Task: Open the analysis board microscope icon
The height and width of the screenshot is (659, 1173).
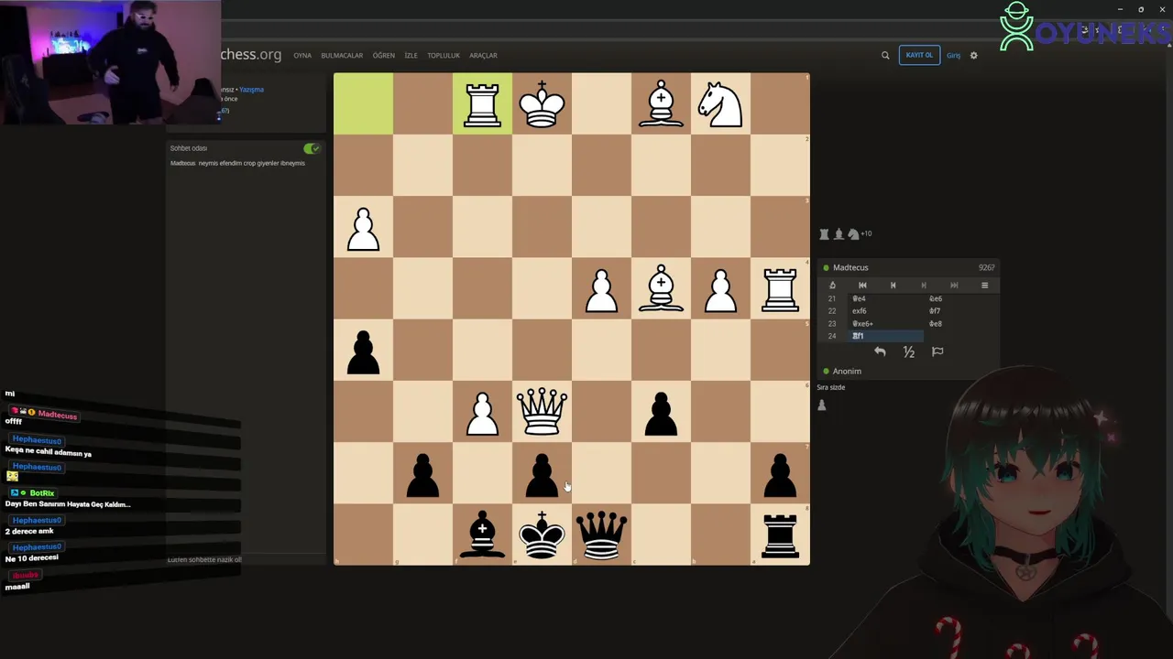Action: tap(832, 285)
